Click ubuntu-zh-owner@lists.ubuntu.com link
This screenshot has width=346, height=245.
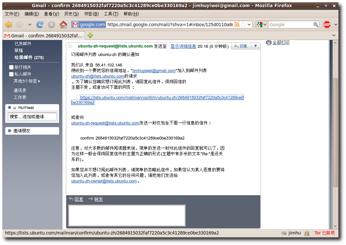coord(104,181)
